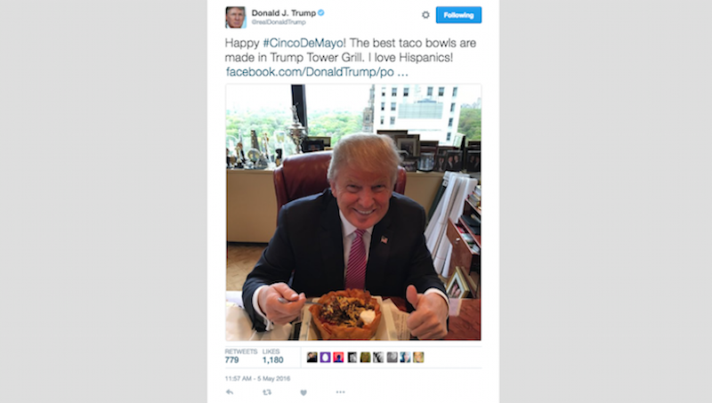View the 779 retweets count
Image resolution: width=712 pixels, height=403 pixels.
tap(231, 360)
